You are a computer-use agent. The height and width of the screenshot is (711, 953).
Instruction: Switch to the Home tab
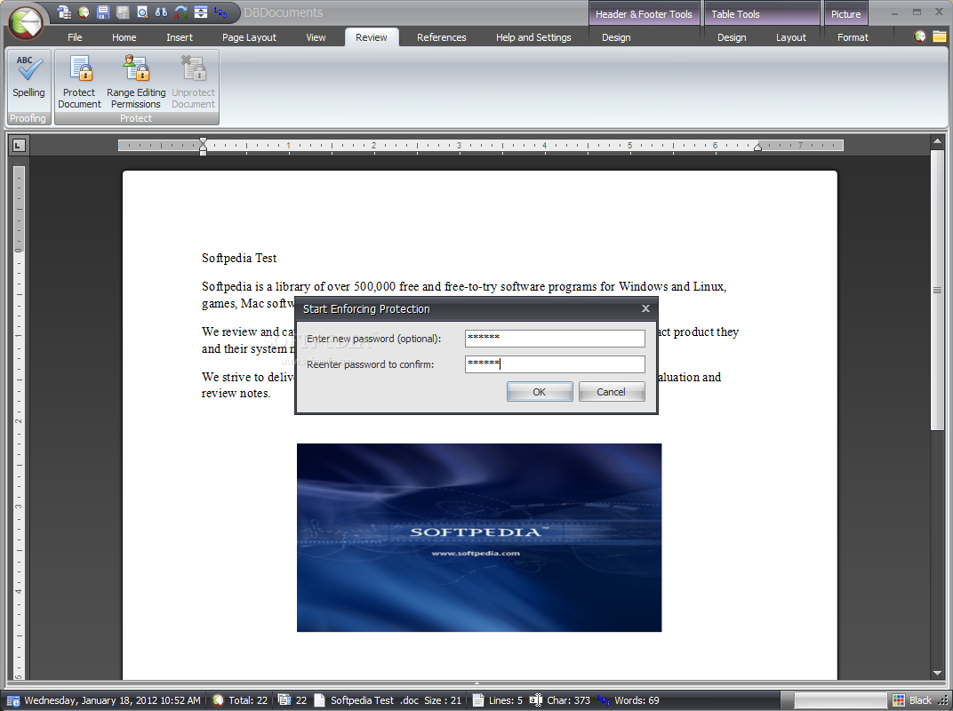[x=124, y=37]
